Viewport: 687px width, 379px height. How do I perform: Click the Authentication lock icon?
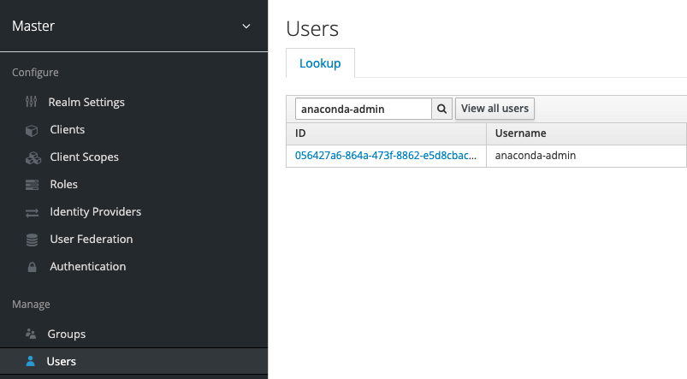pyautogui.click(x=32, y=267)
